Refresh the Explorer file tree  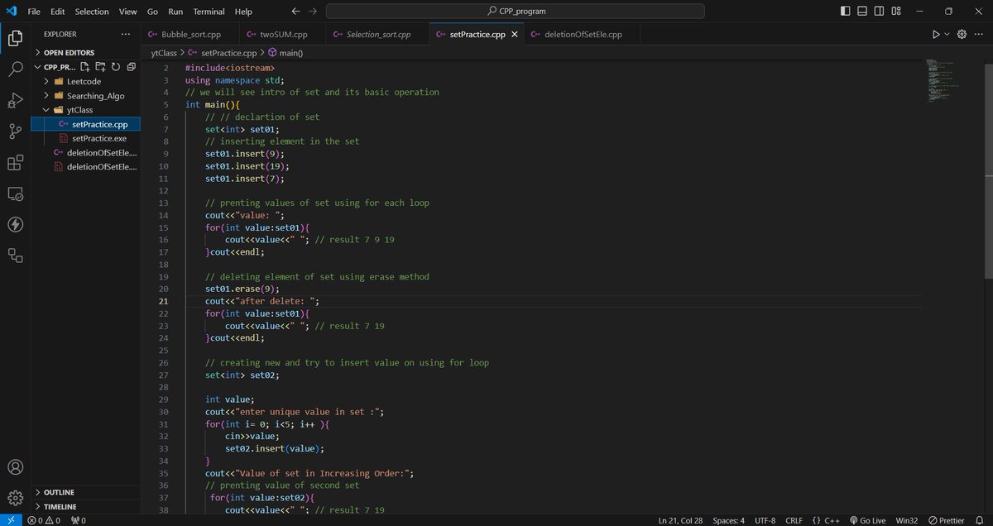pos(115,67)
